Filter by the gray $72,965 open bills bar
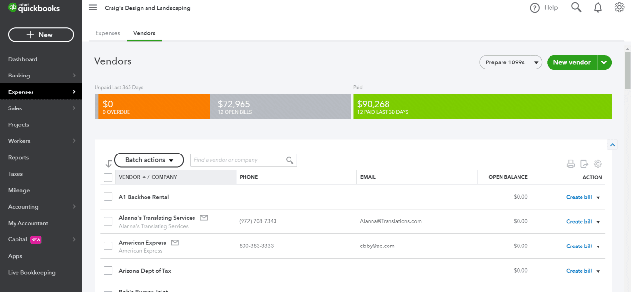This screenshot has height=292, width=631. pyautogui.click(x=280, y=107)
